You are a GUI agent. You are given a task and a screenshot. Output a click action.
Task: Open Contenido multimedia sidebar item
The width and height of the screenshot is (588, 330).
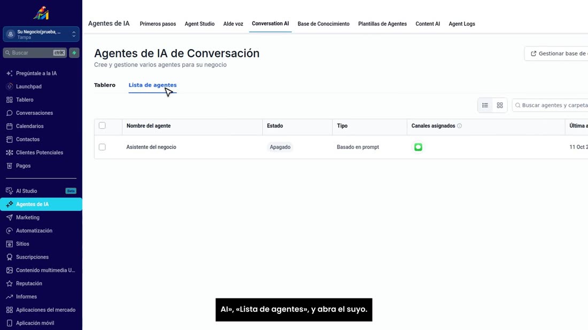(41, 270)
